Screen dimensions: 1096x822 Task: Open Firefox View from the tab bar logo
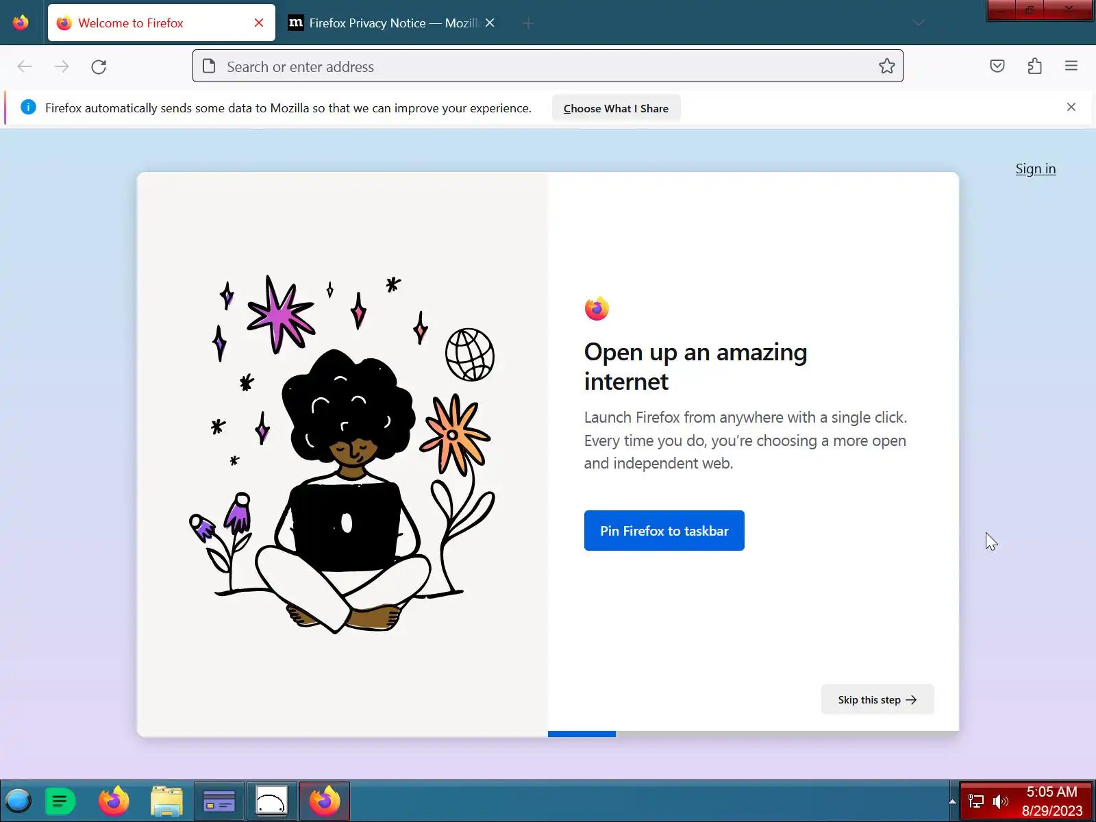pyautogui.click(x=21, y=23)
